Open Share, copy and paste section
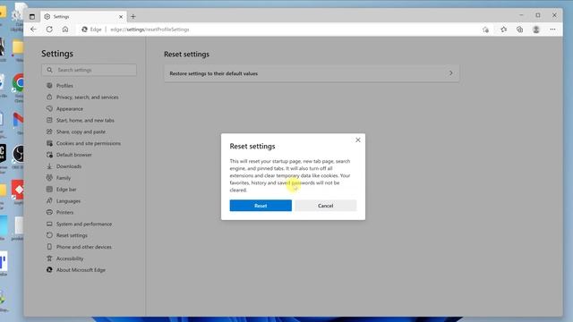 (x=81, y=131)
